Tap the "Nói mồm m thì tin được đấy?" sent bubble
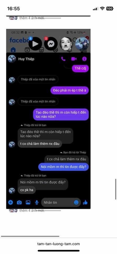This screenshot has height=254, width=117. tap(64, 167)
